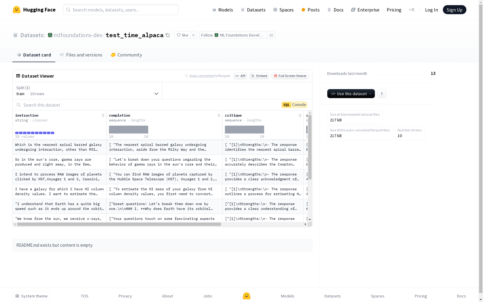Viewport: 483px width, 302px height.
Task: Click the vertical scrollbar of the table
Action: point(310,147)
